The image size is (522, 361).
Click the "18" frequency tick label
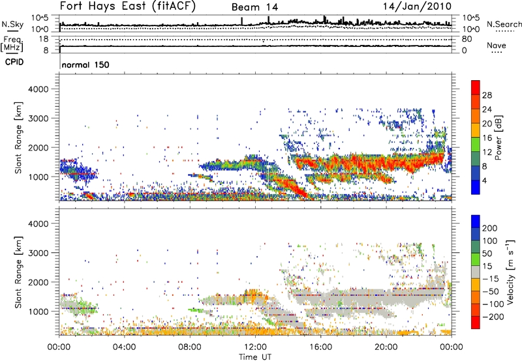(44, 39)
